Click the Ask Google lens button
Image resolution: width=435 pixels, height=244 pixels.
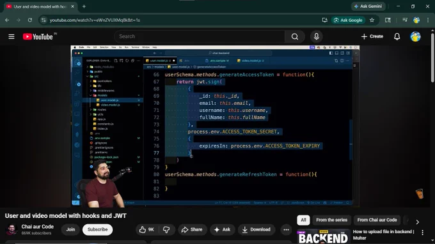(x=348, y=20)
